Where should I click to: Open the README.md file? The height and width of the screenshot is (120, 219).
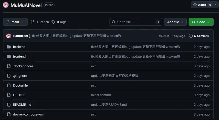[22, 105]
